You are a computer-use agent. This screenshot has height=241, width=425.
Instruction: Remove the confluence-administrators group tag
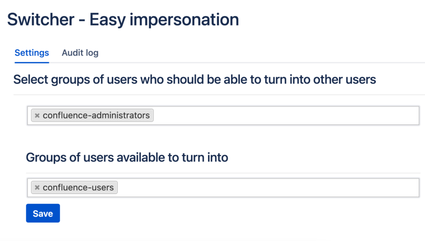click(37, 116)
